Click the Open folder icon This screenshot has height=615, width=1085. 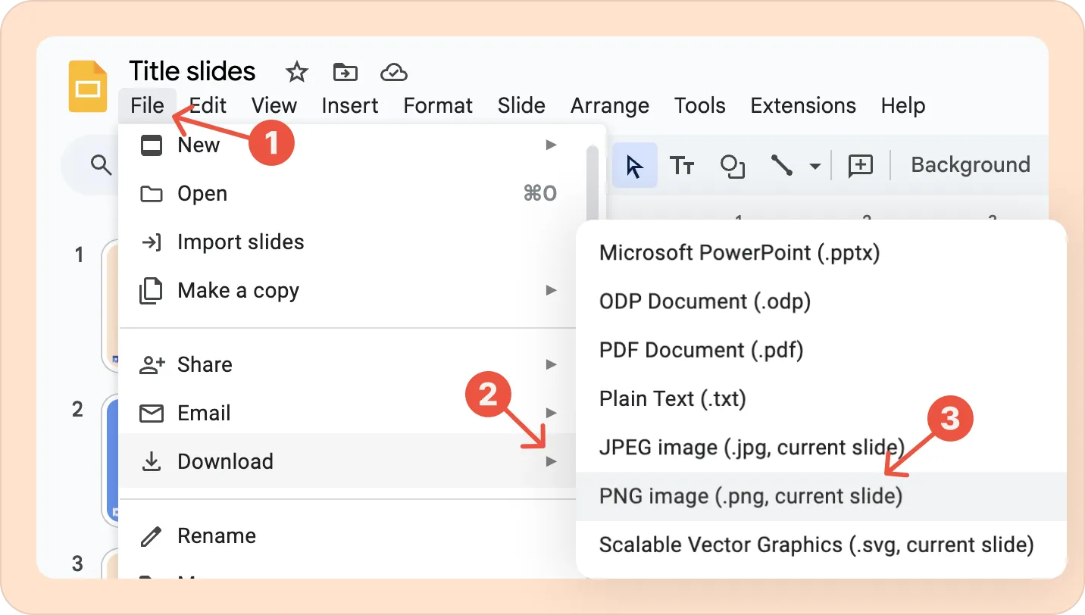(152, 194)
